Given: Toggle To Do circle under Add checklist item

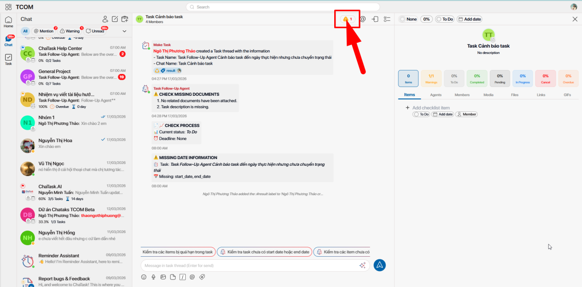Looking at the screenshot, I should click(x=421, y=115).
